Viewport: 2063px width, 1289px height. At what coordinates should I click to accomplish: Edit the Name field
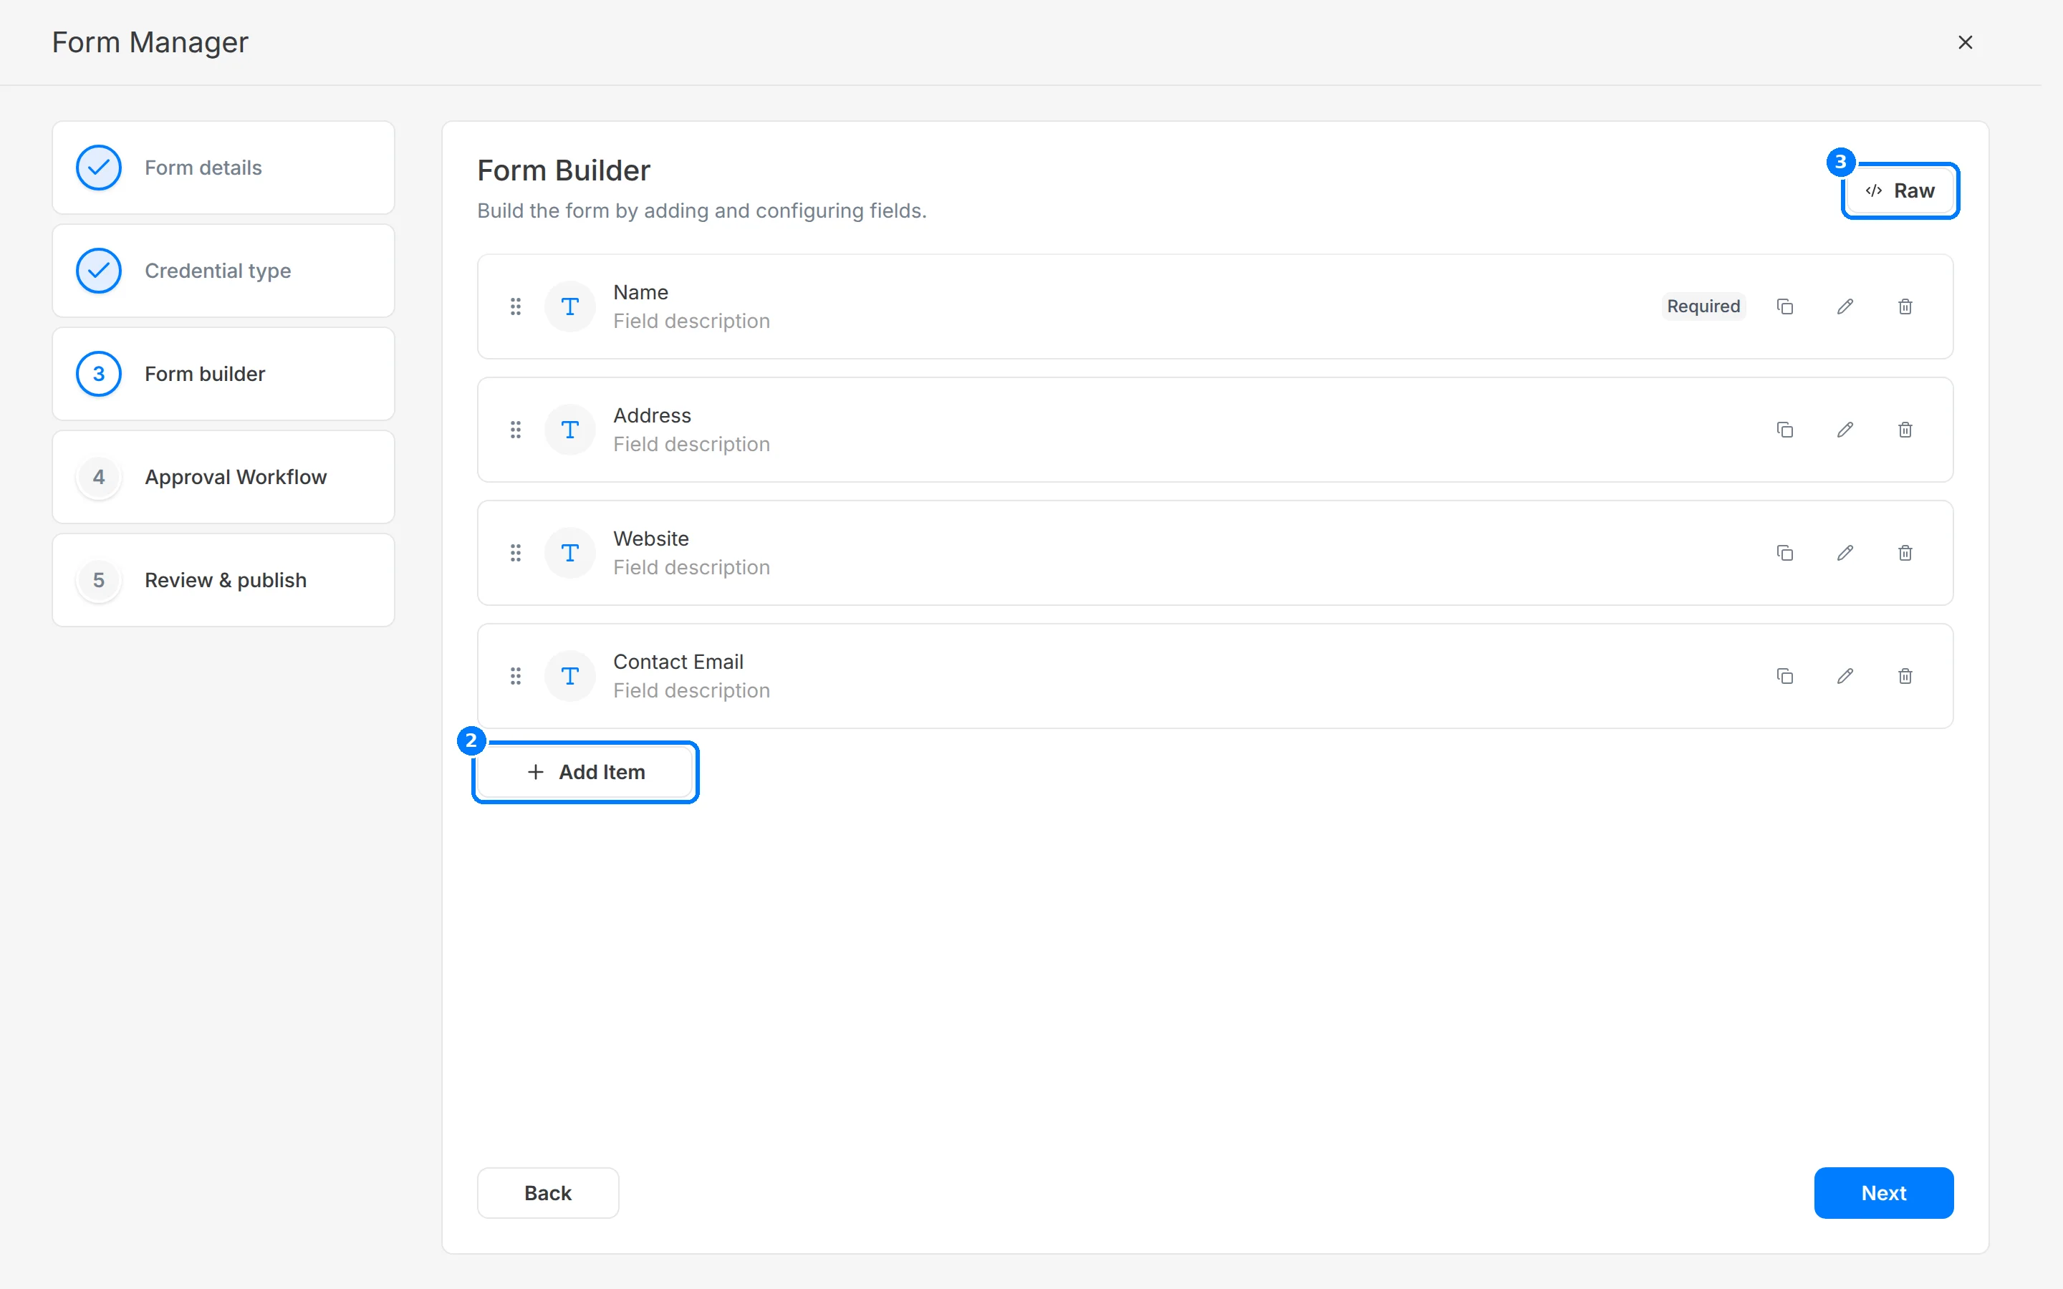[1845, 306]
